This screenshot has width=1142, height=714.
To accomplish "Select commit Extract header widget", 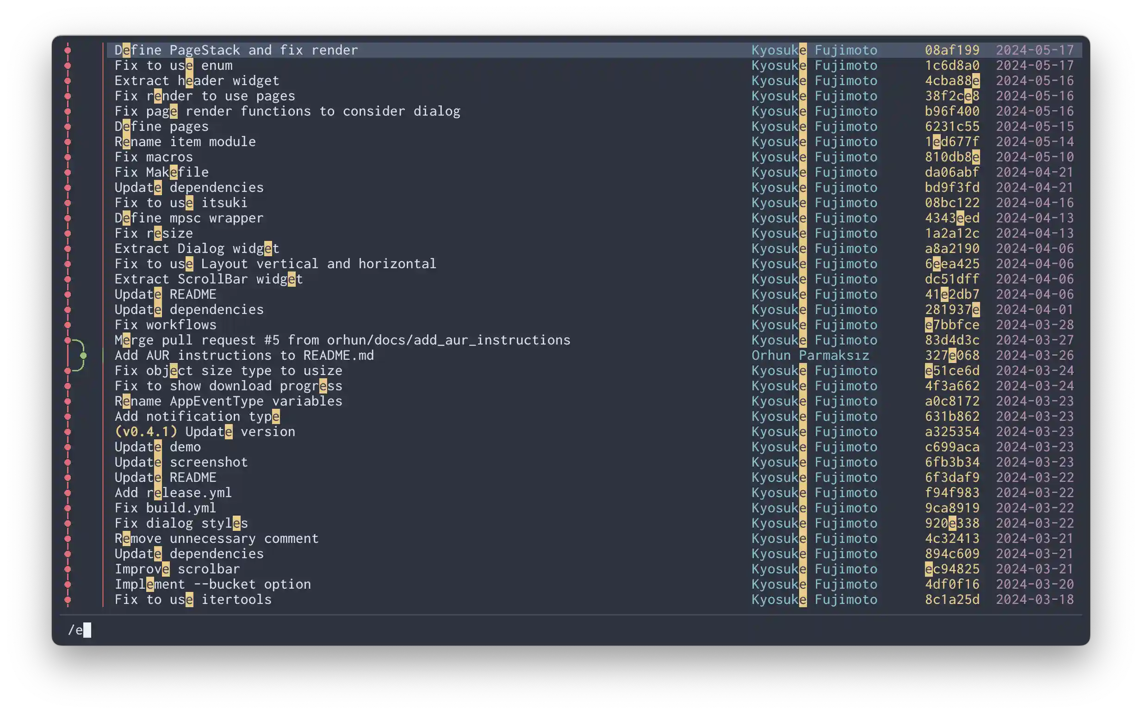I will coord(197,81).
